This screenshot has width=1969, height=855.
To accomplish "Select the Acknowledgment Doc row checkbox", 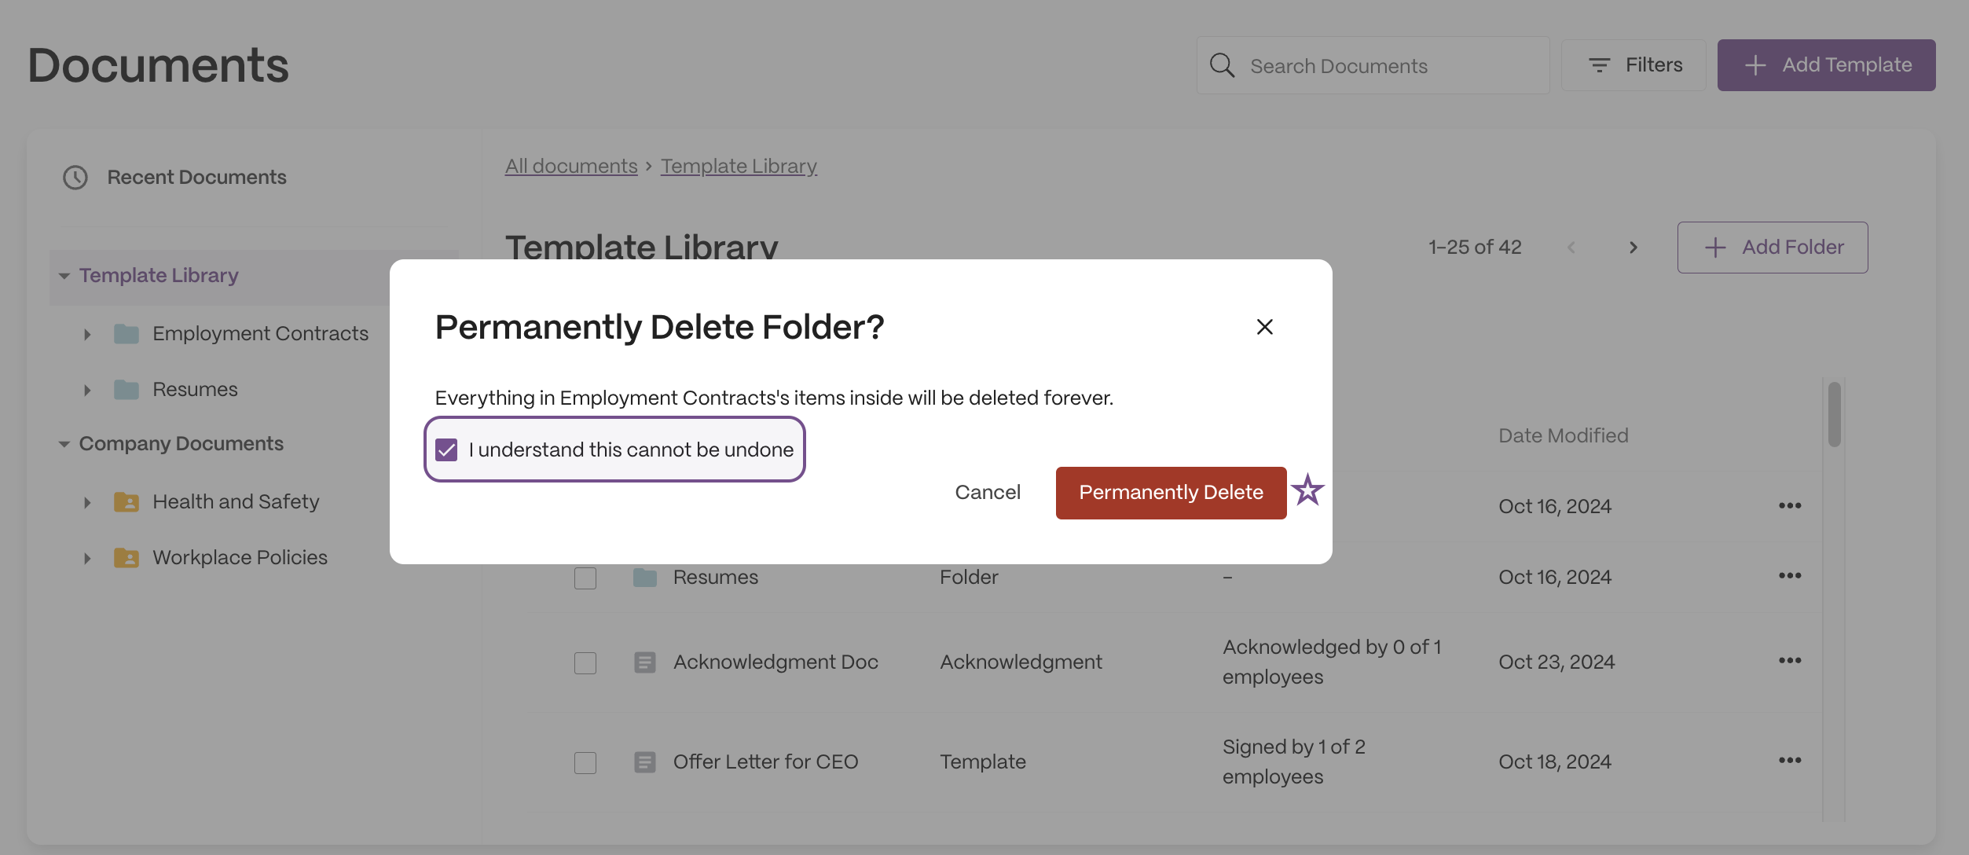I will pyautogui.click(x=585, y=662).
